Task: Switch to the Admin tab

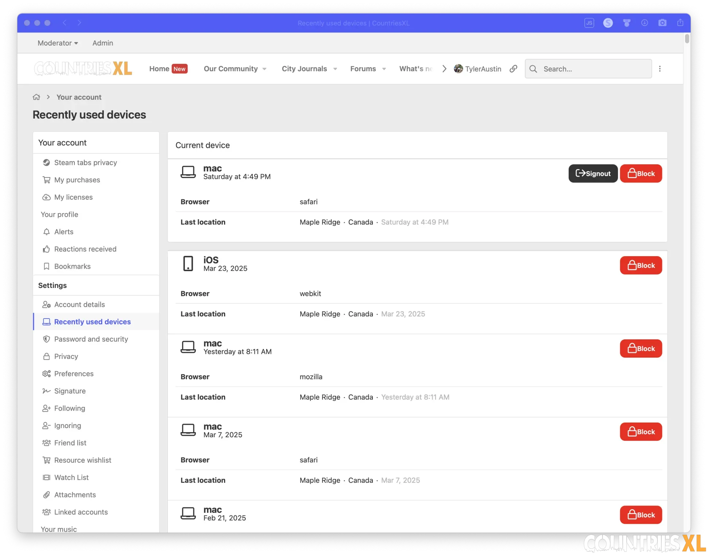Action: 102,43
